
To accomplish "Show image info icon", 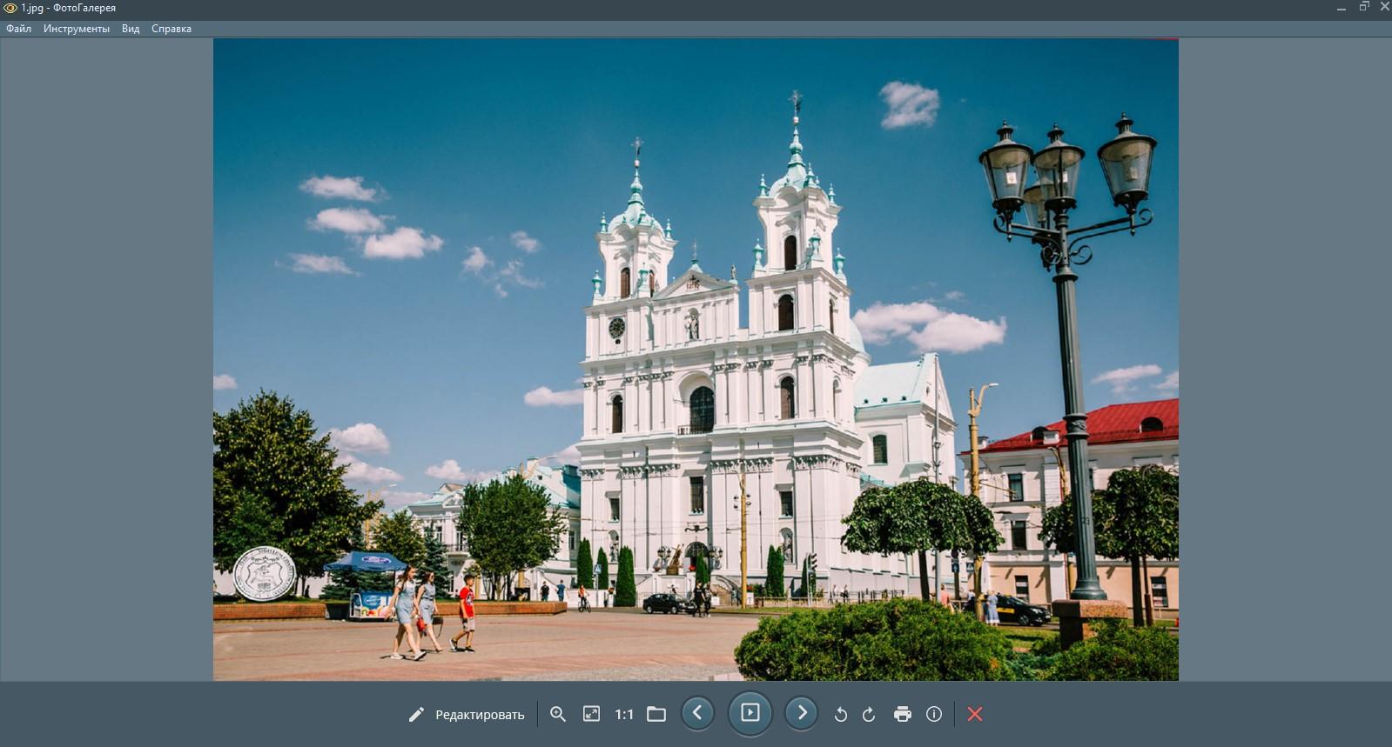I will [x=934, y=714].
